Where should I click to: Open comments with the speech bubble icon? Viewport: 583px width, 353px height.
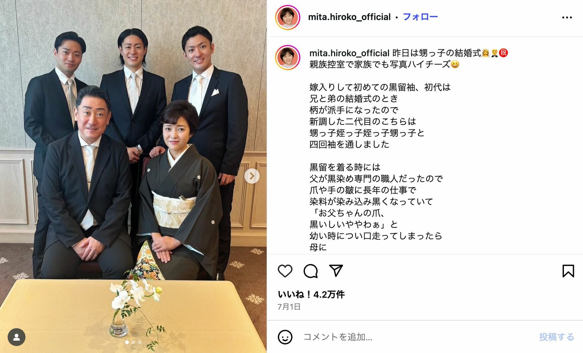[311, 271]
